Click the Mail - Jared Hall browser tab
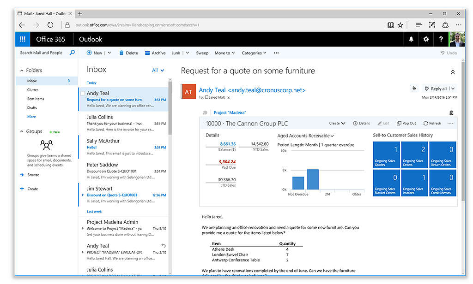 (x=45, y=13)
